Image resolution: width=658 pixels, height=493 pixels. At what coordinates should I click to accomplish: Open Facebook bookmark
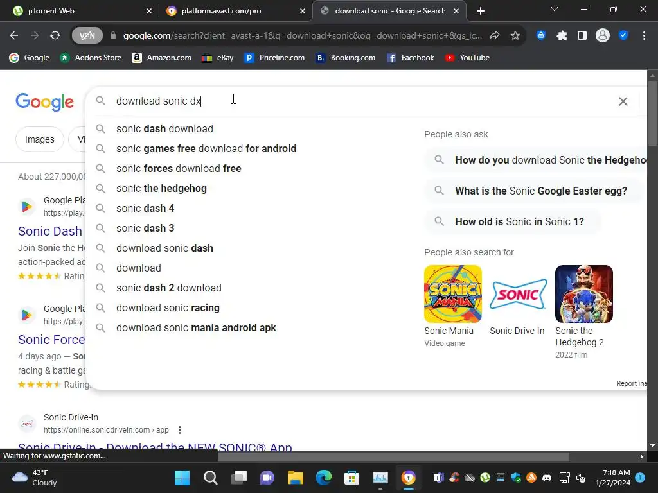click(411, 58)
